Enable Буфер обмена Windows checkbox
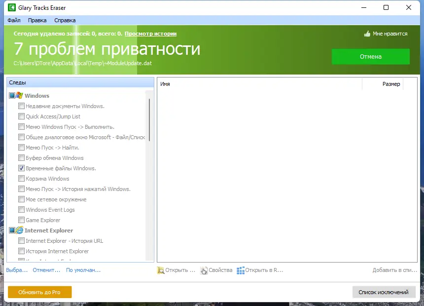This screenshot has width=424, height=306. pos(21,157)
